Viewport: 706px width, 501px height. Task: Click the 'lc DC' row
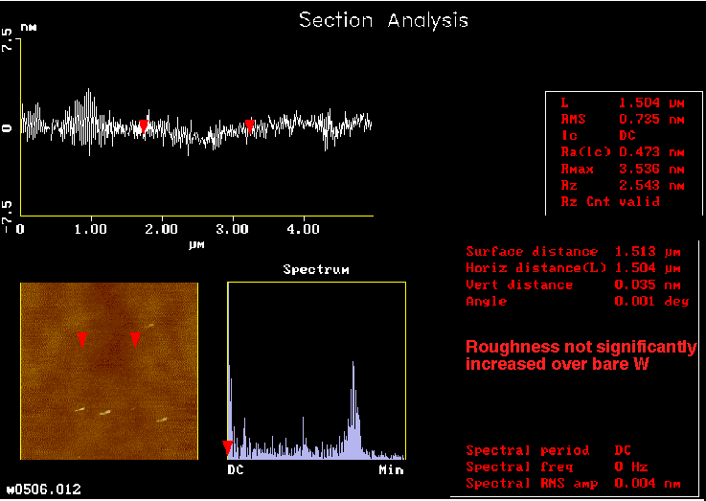[599, 135]
